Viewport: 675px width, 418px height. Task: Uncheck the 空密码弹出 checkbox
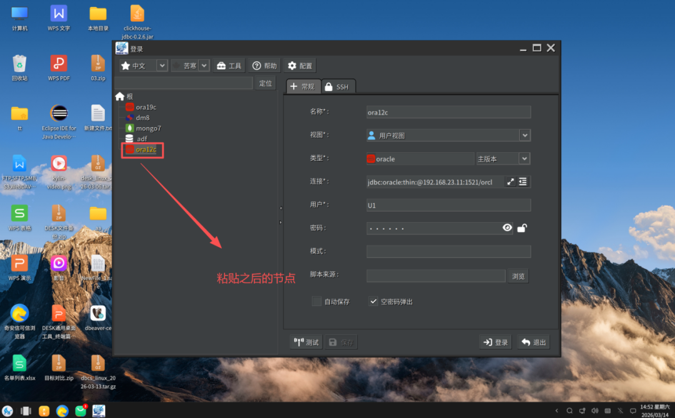tap(373, 301)
